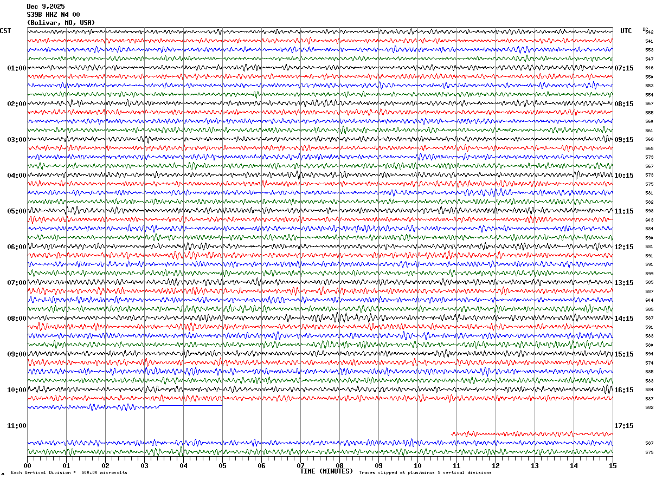Click the 'TIME (MINUTES)' axis title

click(326, 471)
